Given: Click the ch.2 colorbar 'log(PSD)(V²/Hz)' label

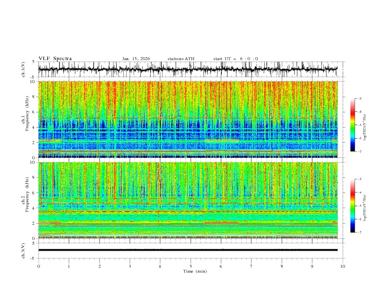Looking at the screenshot, I should [x=365, y=208].
